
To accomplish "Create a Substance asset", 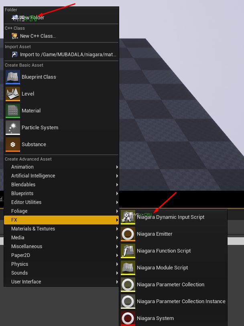I will [x=61, y=144].
